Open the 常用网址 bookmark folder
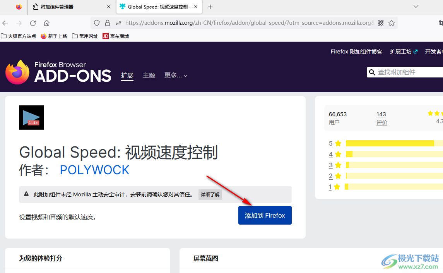 [x=85, y=36]
